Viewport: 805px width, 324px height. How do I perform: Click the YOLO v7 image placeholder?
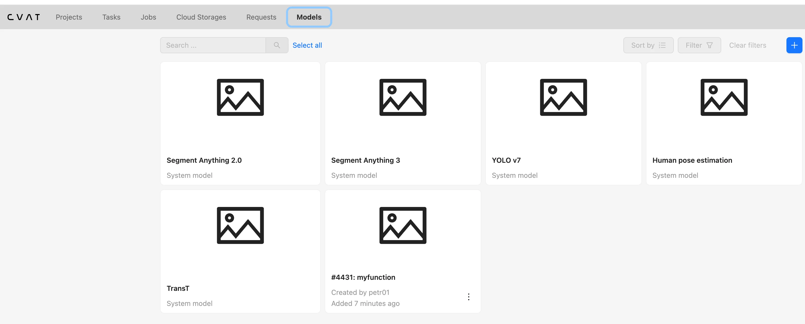click(x=563, y=97)
